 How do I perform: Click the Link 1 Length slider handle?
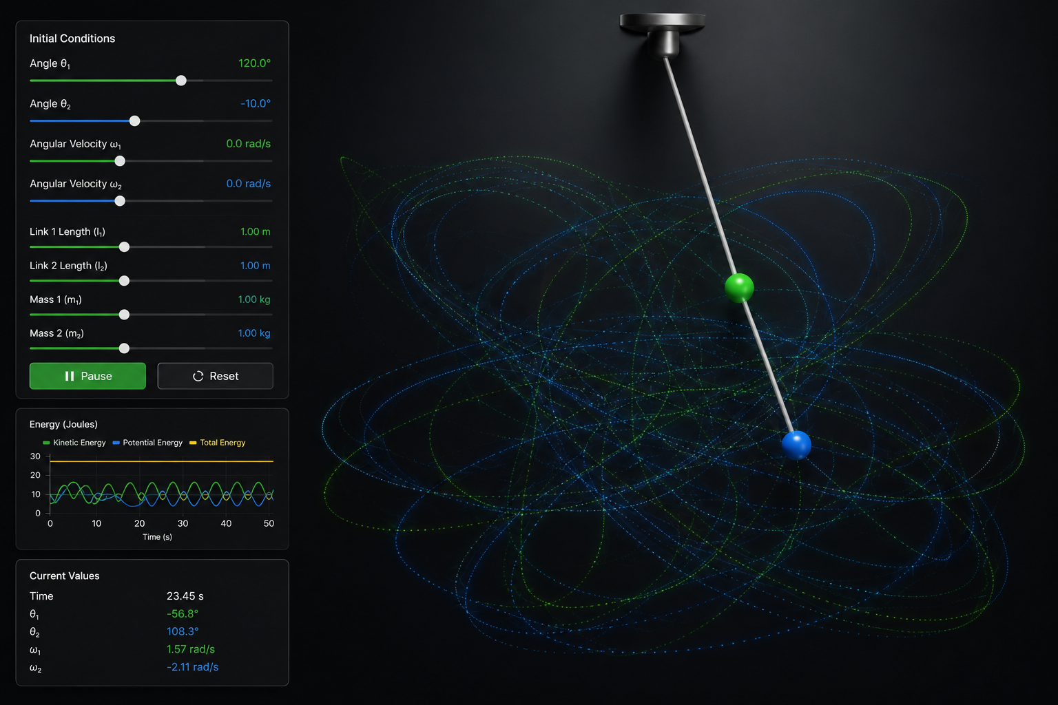[124, 247]
